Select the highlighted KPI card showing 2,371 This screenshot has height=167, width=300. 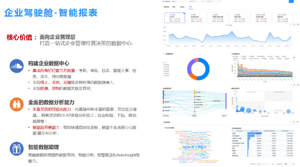175,18
